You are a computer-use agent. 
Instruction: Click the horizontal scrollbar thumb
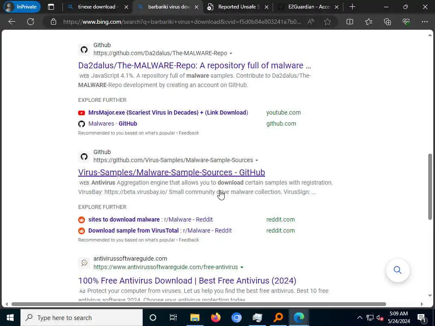coord(199,304)
